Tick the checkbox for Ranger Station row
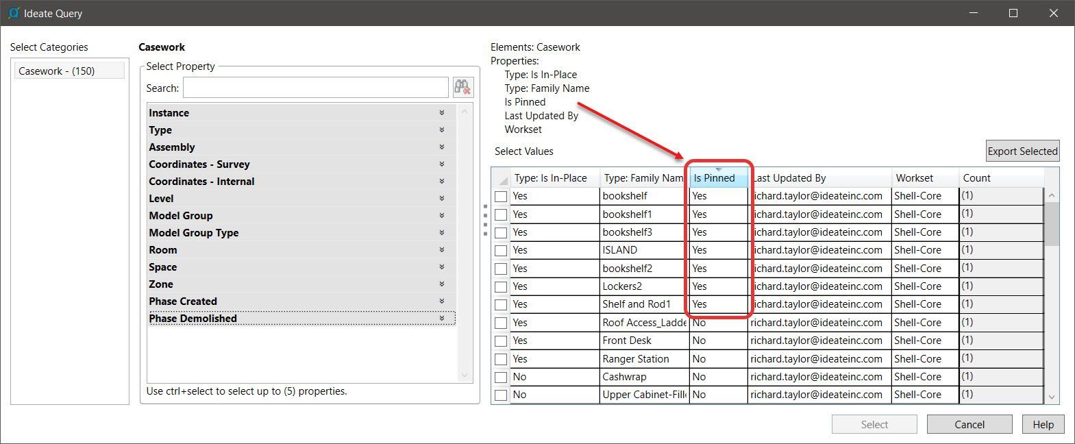The height and width of the screenshot is (444, 1075). pyautogui.click(x=501, y=359)
